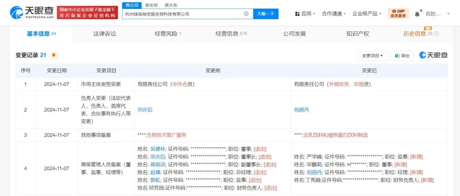Viewport: 460px width, 196px height.
Task: Click the 丁秀娟 财务负责人 entry
Action: click(364, 180)
